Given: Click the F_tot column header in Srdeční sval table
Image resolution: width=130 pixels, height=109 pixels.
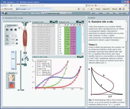Looking at the screenshot, I should pyautogui.click(x=73, y=25).
